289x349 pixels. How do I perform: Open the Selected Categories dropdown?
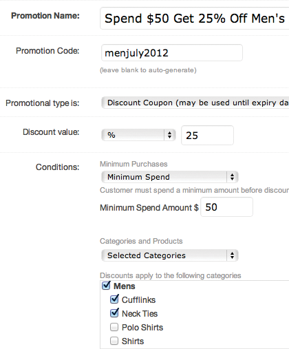point(170,255)
